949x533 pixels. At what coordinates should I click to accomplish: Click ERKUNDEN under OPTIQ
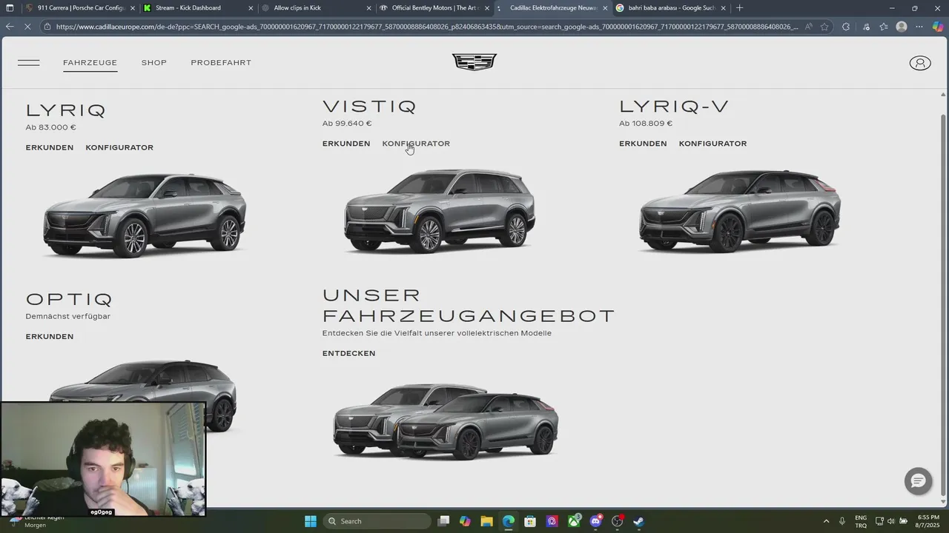click(50, 337)
